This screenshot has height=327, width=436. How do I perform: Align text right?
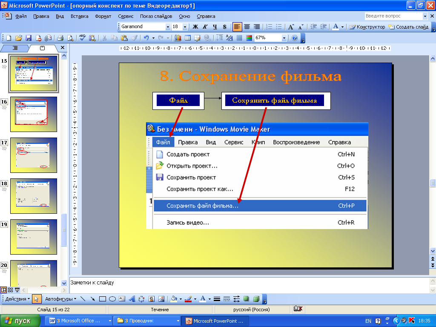pyautogui.click(x=257, y=27)
